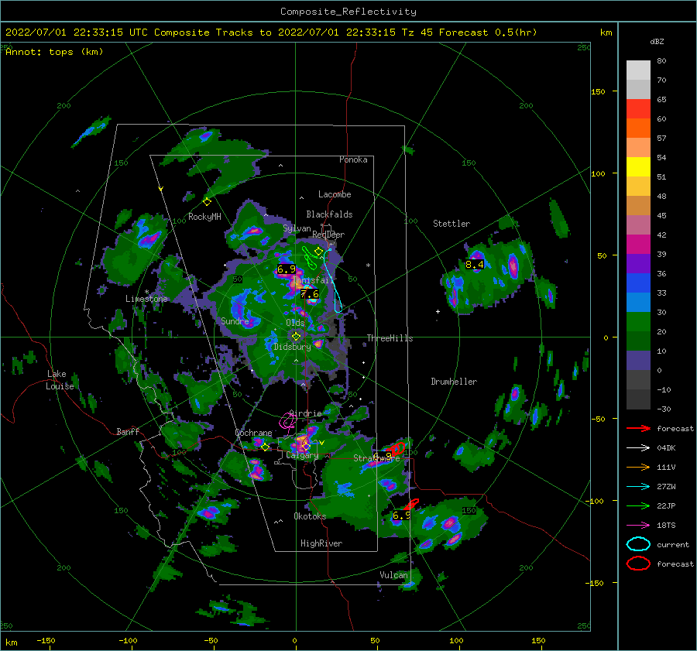
Task: Click the Olds town label
Action: click(295, 323)
